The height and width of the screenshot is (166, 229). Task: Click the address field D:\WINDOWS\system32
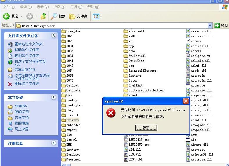coord(112,26)
